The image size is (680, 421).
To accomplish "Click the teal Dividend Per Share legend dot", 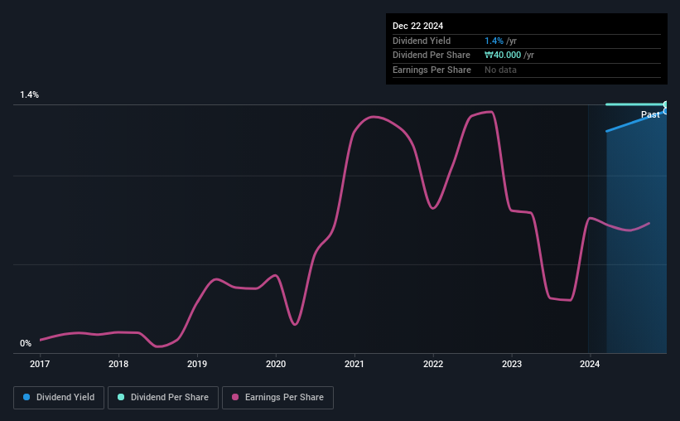I will coord(121,397).
